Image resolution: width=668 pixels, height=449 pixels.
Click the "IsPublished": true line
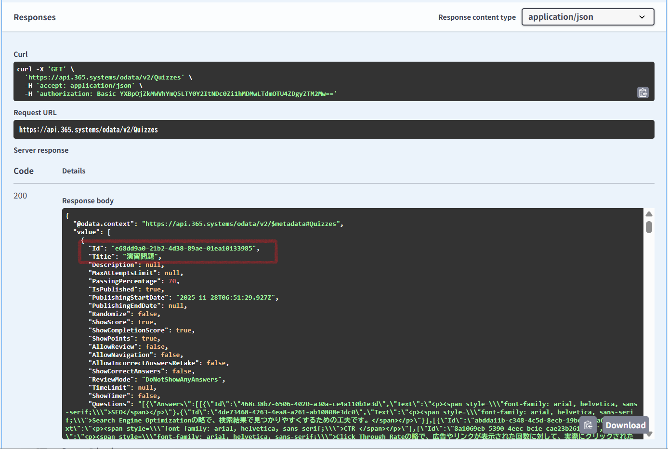pyautogui.click(x=126, y=290)
